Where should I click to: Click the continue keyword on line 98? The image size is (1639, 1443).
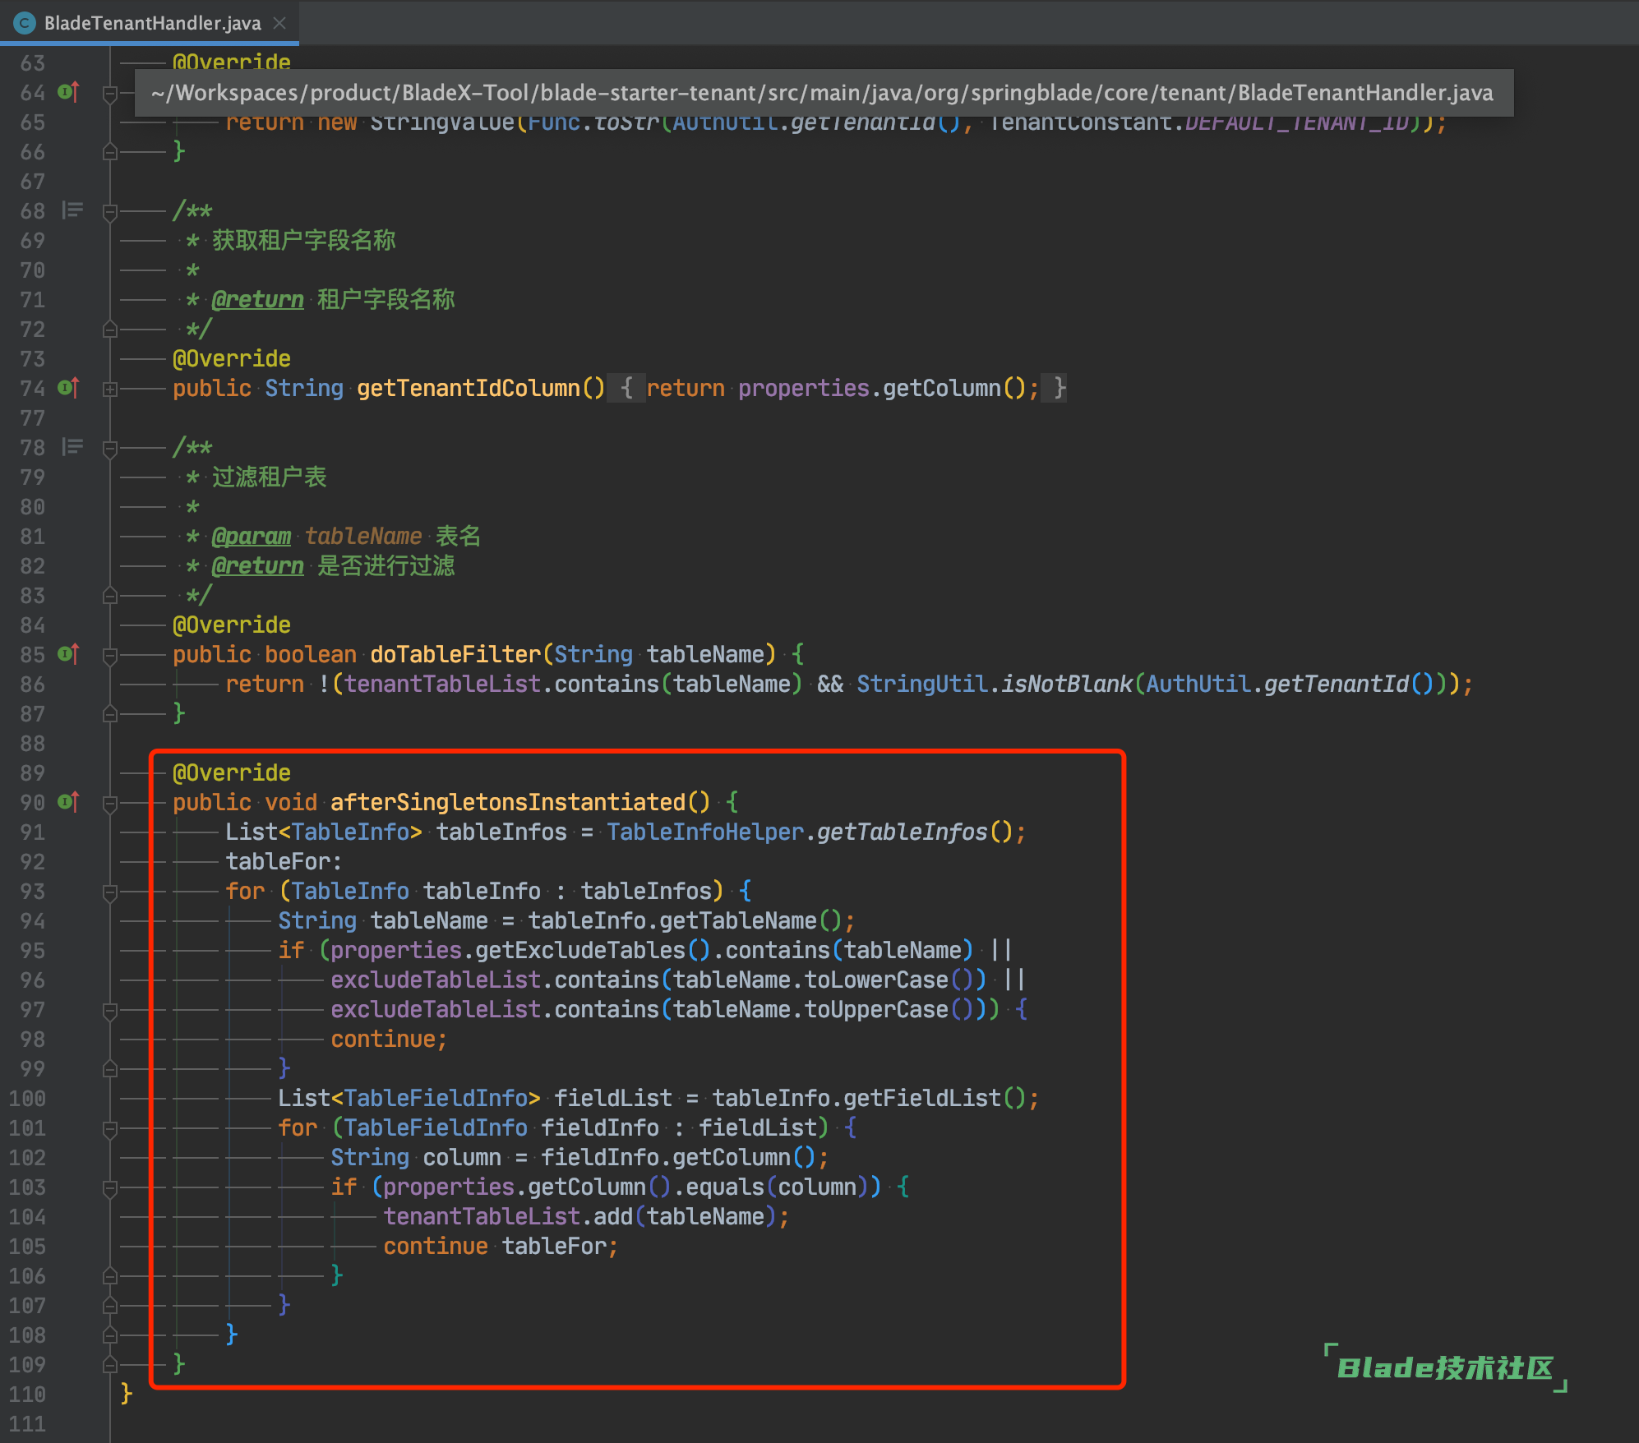[383, 1040]
